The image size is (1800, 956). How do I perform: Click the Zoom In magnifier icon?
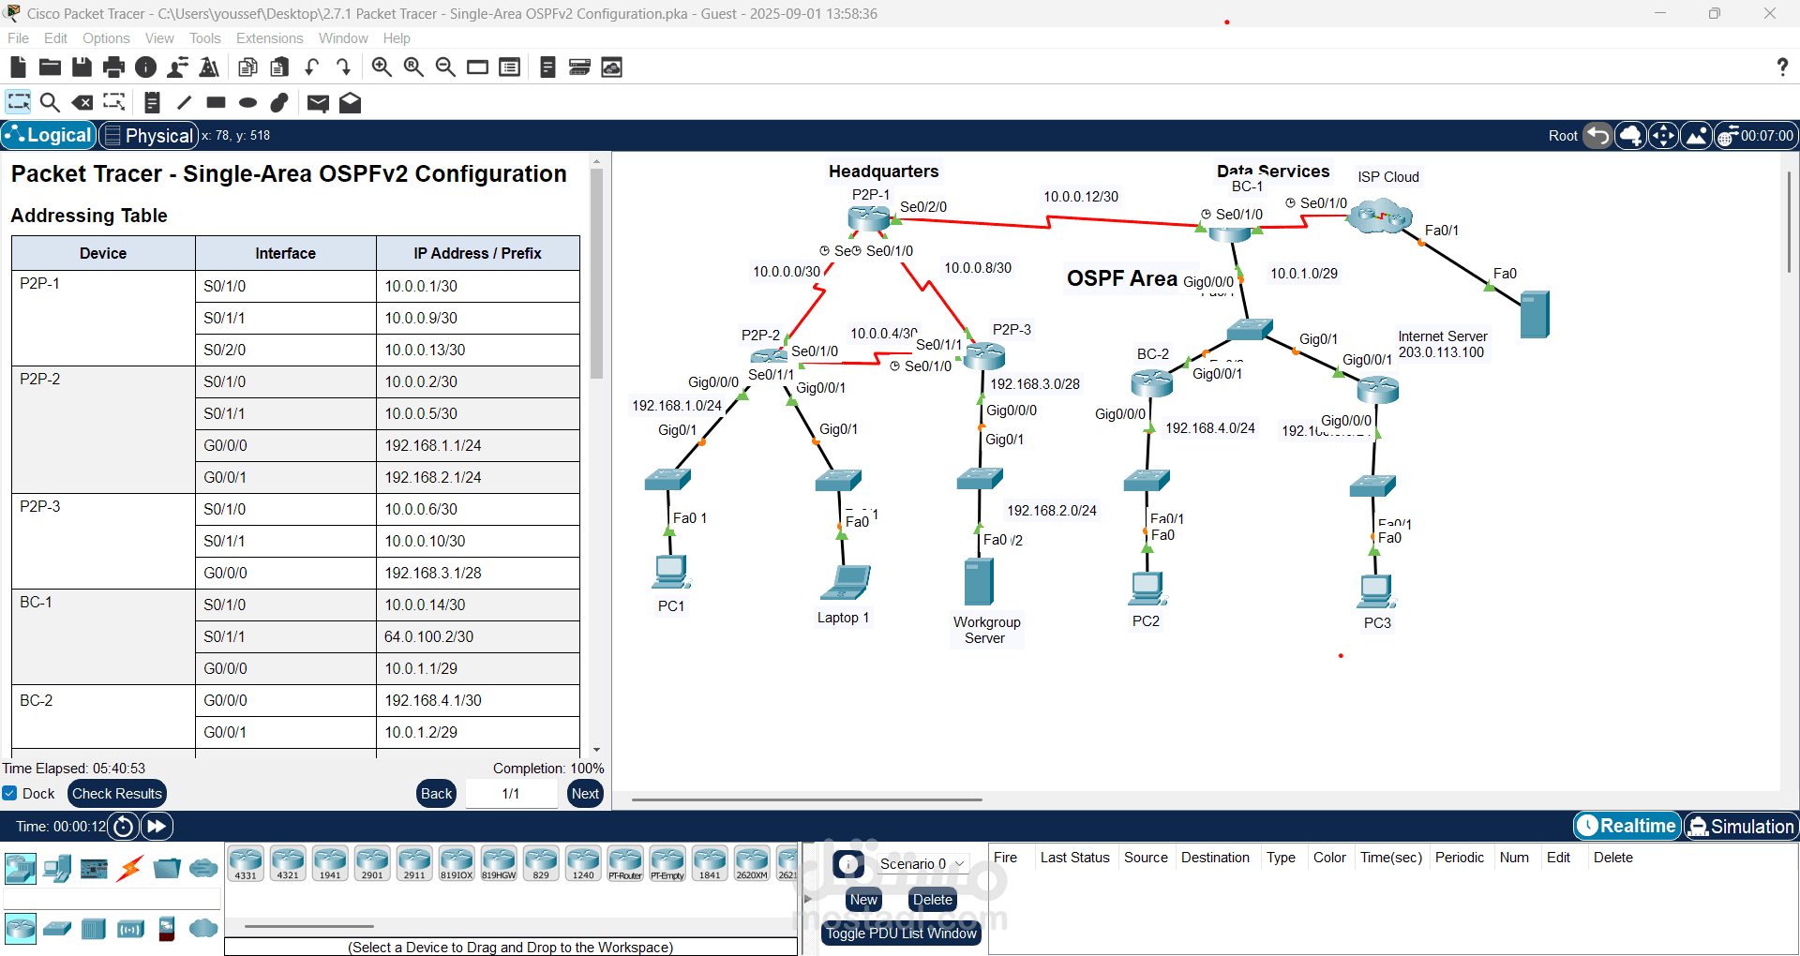[x=382, y=67]
